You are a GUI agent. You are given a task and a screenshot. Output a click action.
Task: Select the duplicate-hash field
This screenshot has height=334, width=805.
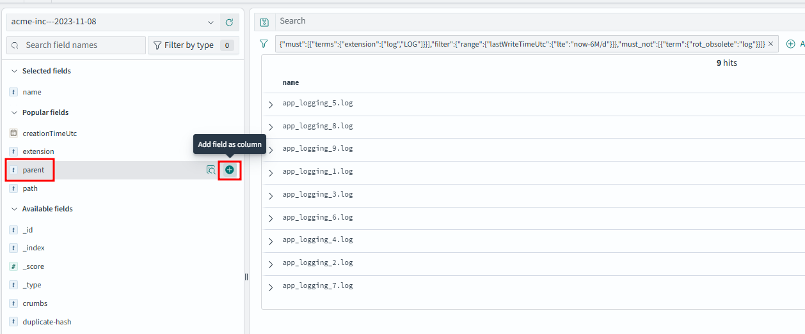tap(47, 322)
